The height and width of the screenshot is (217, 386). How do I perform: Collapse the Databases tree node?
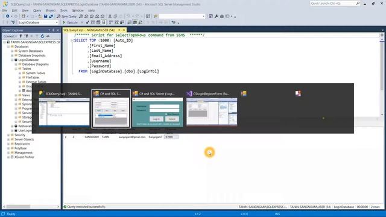(8, 46)
